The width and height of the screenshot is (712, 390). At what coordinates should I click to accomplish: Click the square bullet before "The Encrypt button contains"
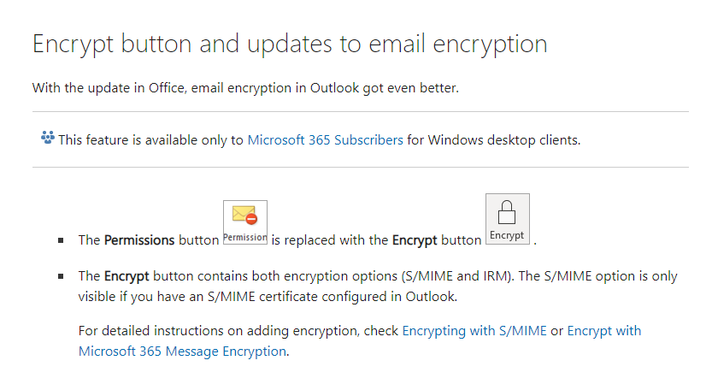[x=61, y=276]
